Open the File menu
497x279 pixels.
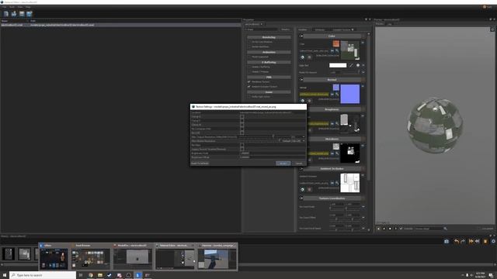pos(5,7)
